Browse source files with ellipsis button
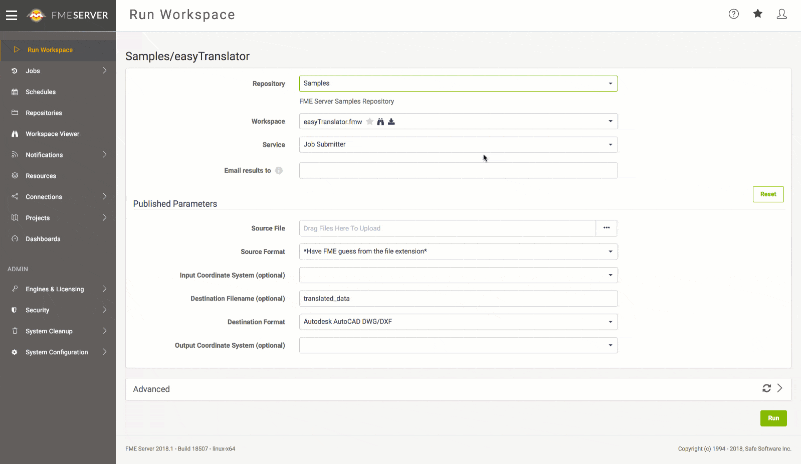The height and width of the screenshot is (464, 801). pyautogui.click(x=607, y=228)
